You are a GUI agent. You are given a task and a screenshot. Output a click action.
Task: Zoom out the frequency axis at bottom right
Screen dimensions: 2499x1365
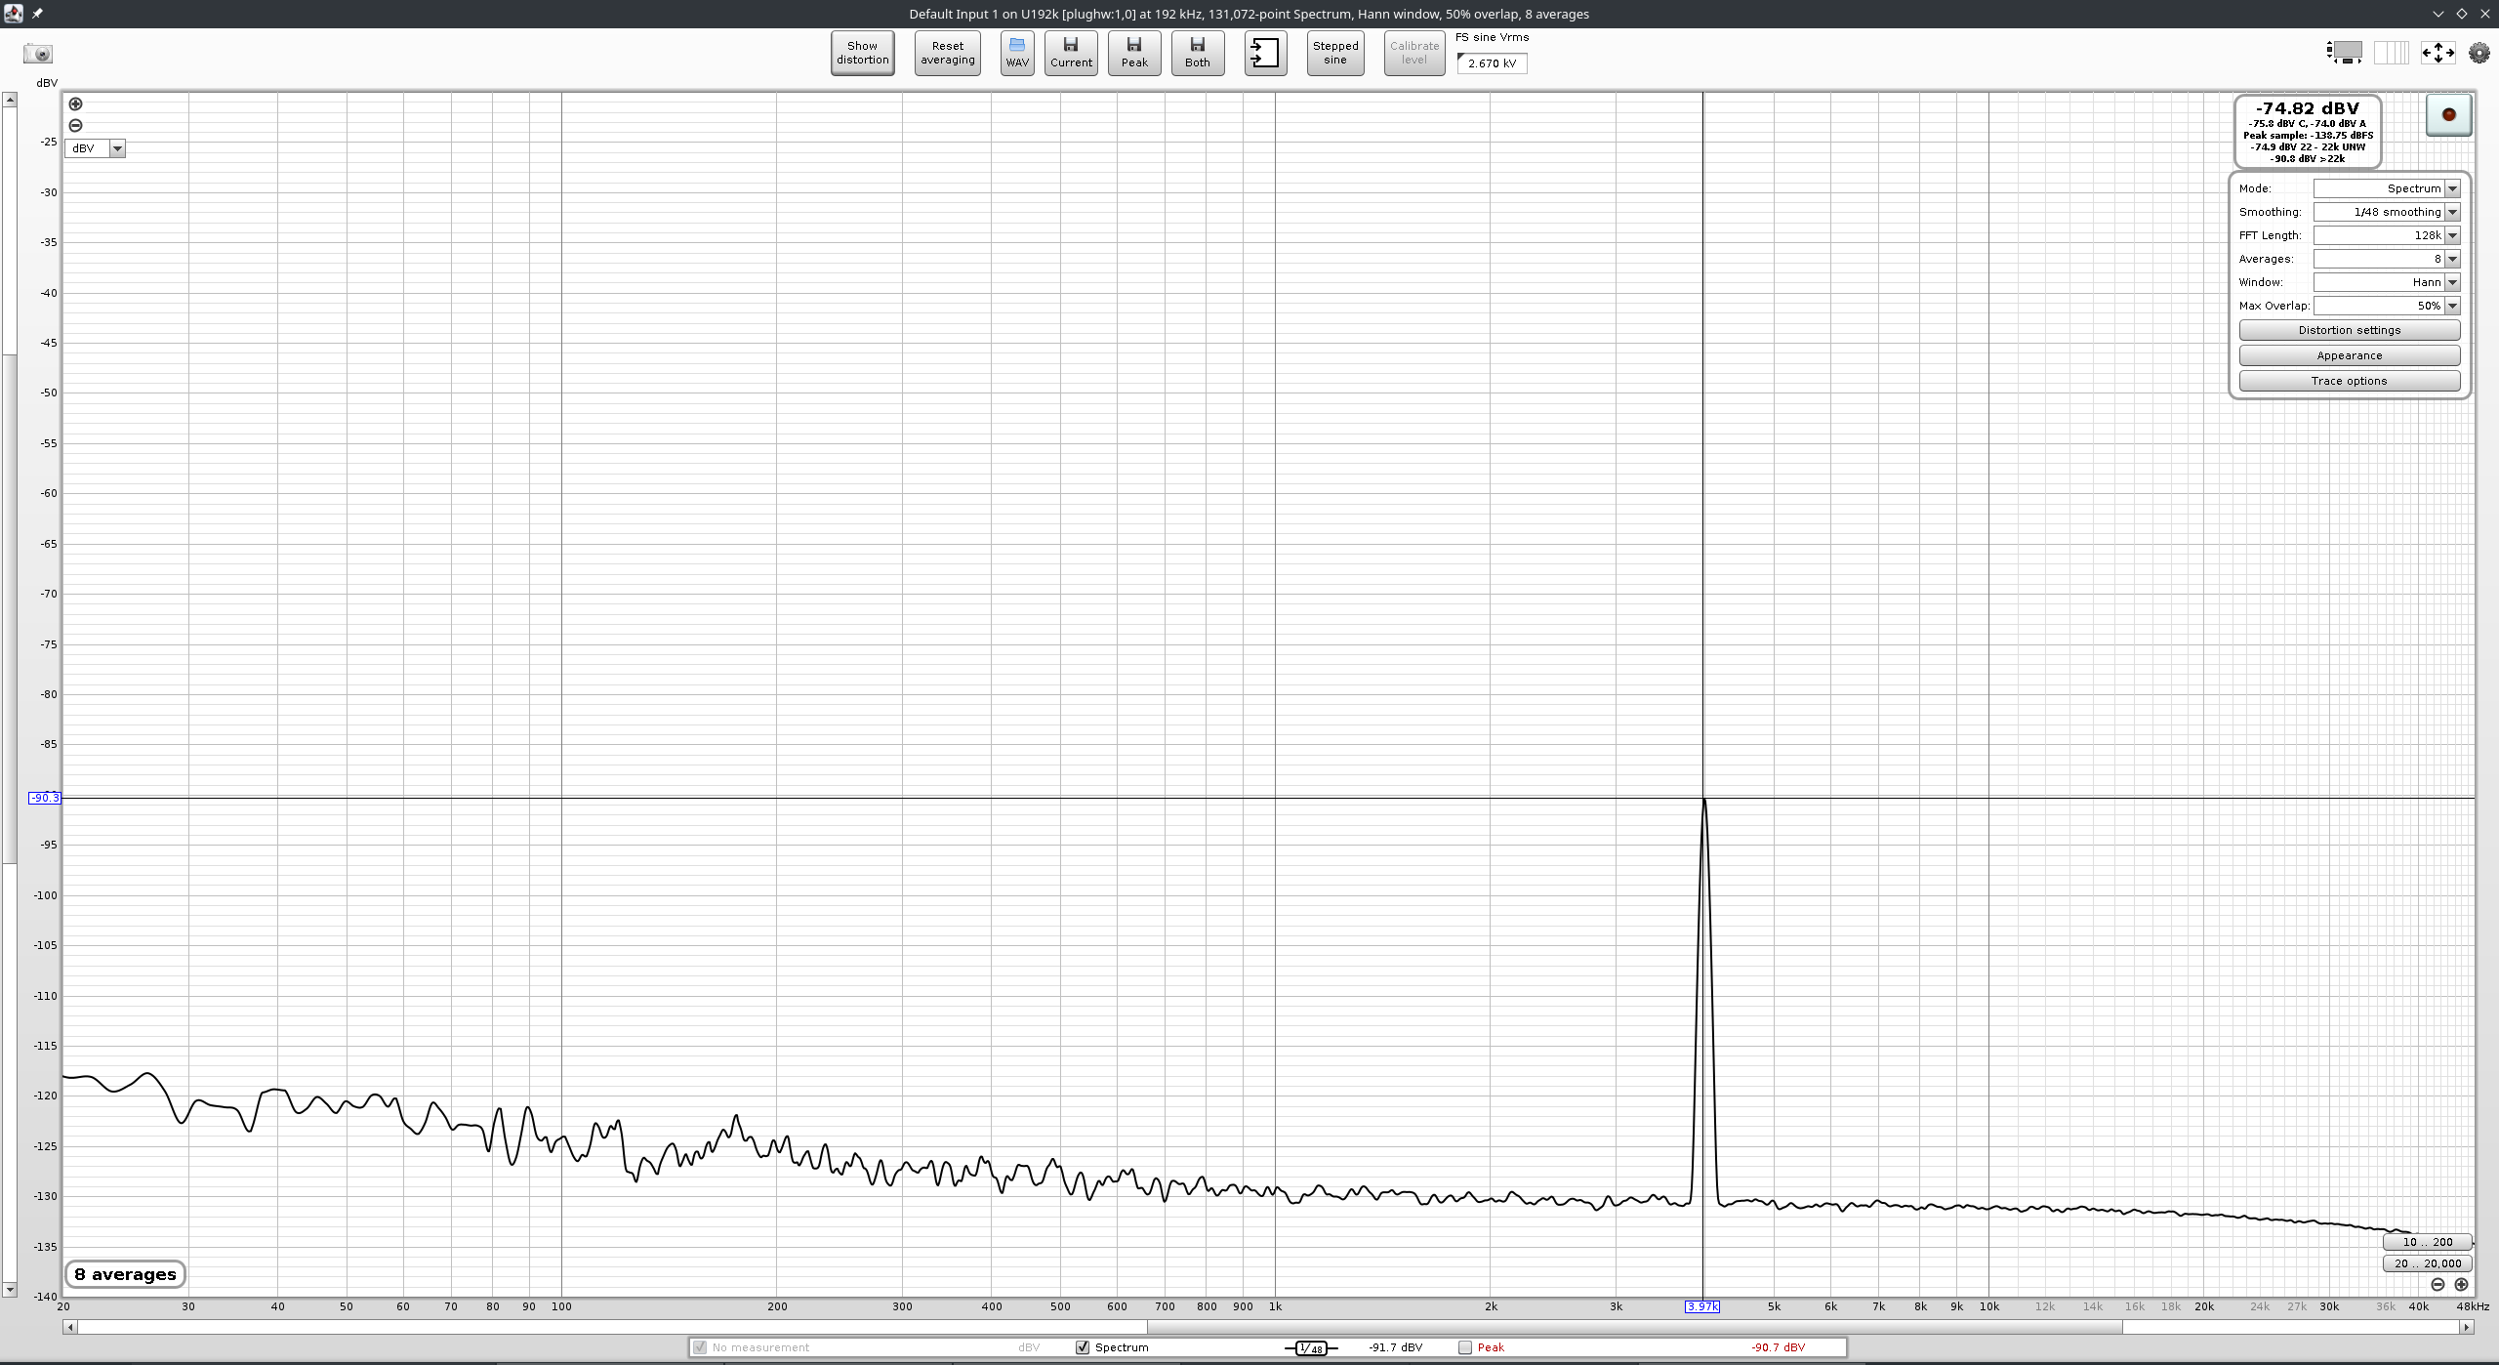coord(2438,1284)
